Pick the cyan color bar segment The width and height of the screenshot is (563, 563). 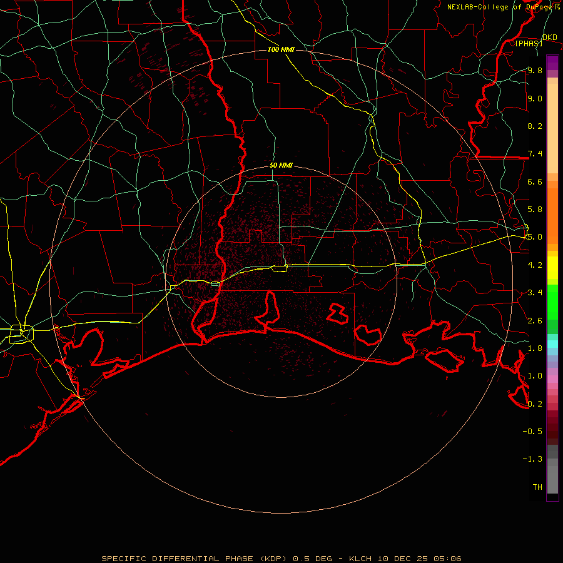(x=552, y=343)
